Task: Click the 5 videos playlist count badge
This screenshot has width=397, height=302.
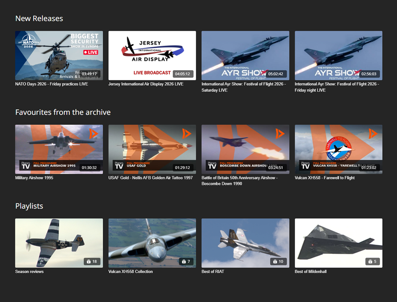Action: pos(373,261)
